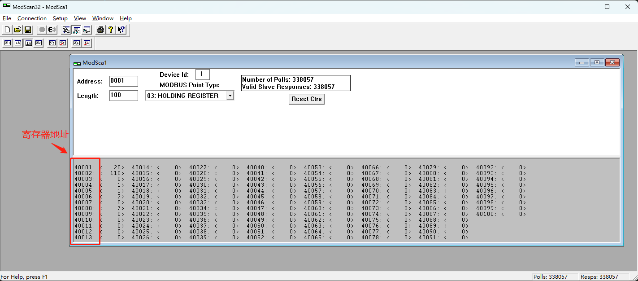Click the Show Traffic (magnifier) toolbar icon
This screenshot has height=281, width=638.
point(87,30)
